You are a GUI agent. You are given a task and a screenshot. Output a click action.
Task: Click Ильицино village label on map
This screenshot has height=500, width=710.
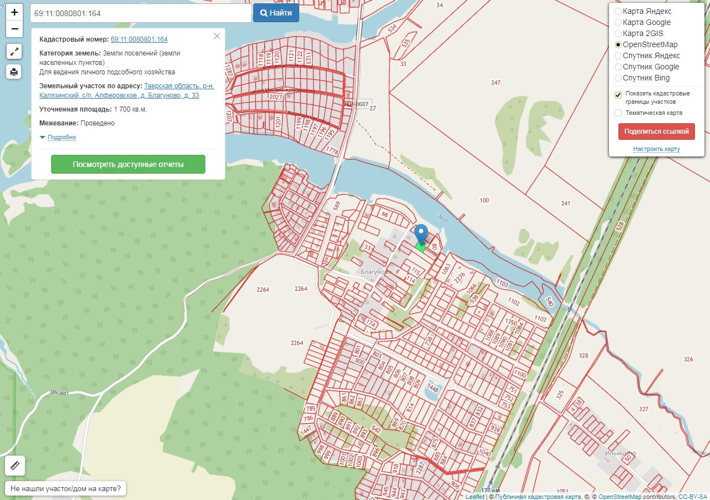620,453
